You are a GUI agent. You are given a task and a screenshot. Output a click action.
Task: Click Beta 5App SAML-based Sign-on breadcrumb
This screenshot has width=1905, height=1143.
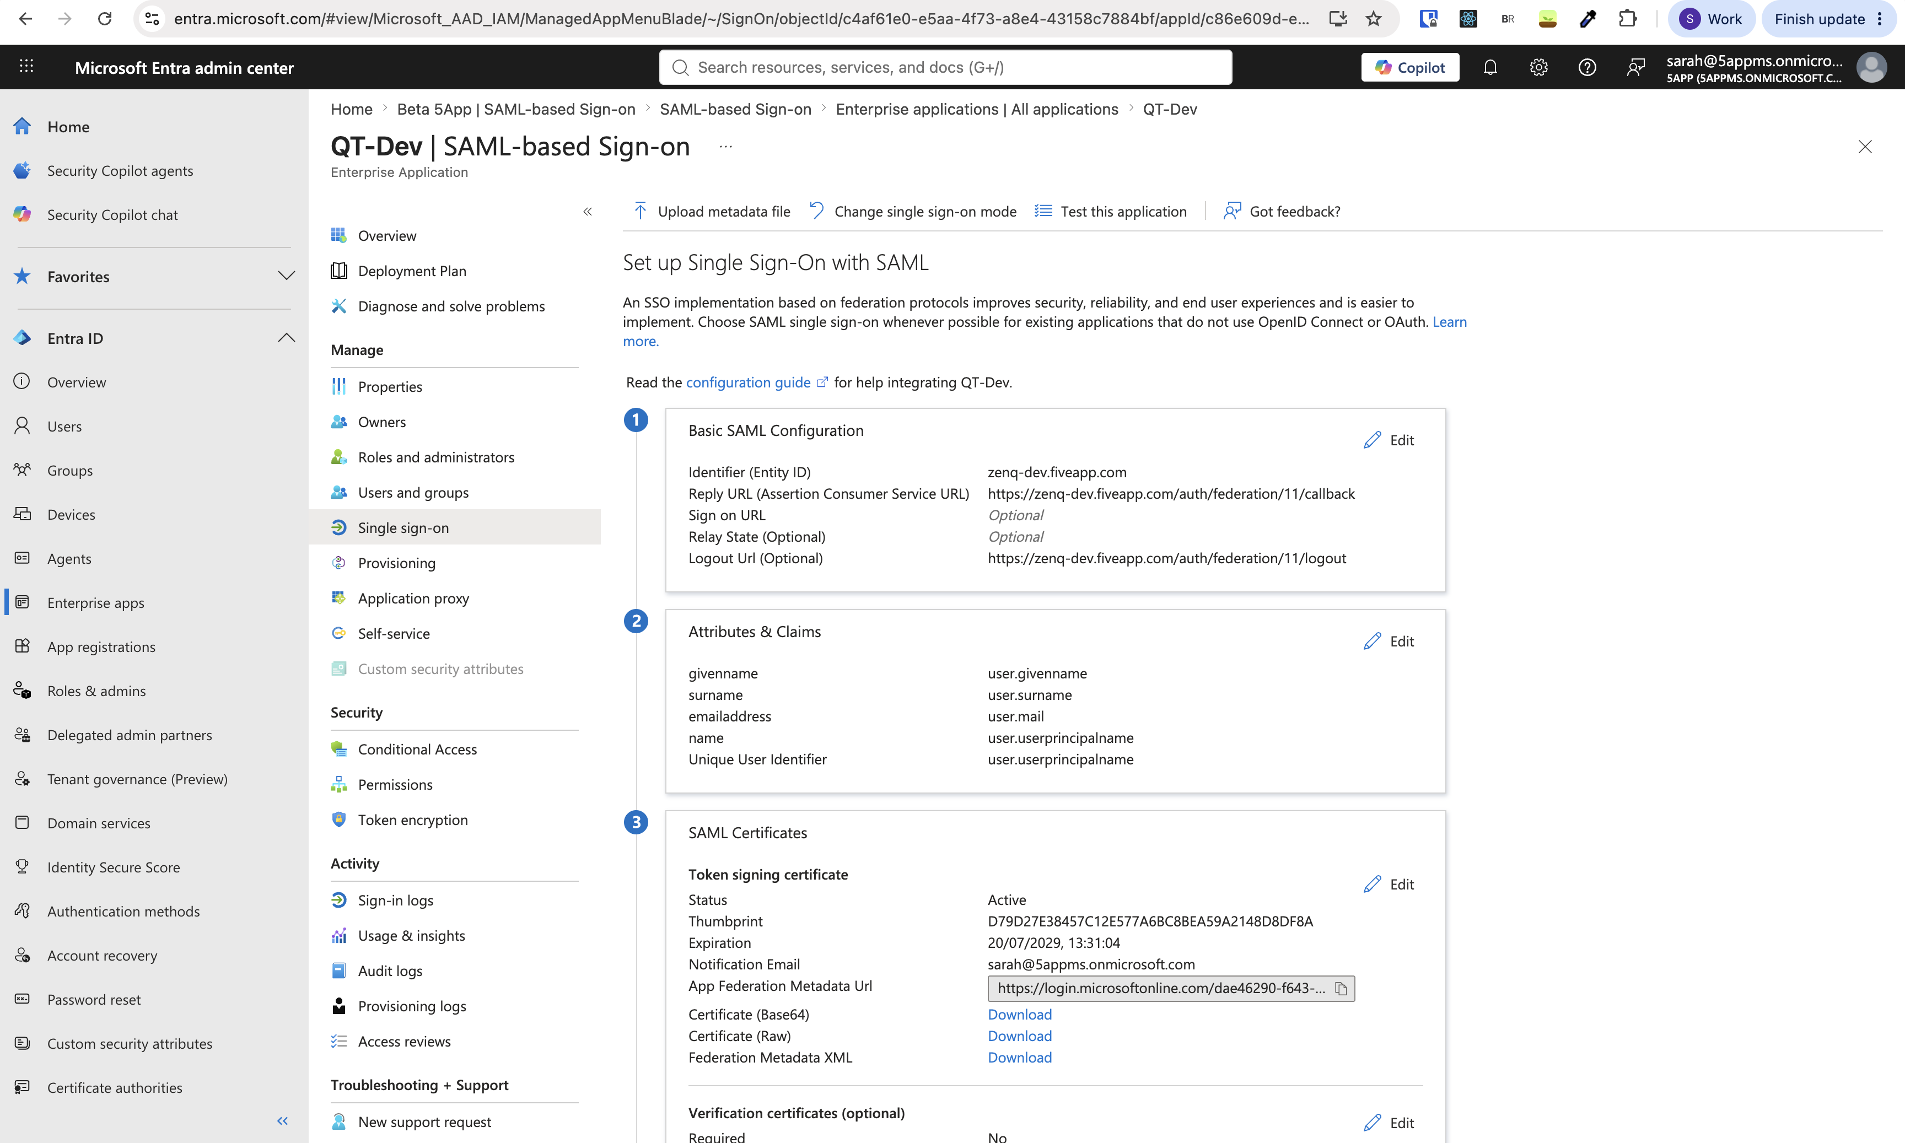click(516, 109)
